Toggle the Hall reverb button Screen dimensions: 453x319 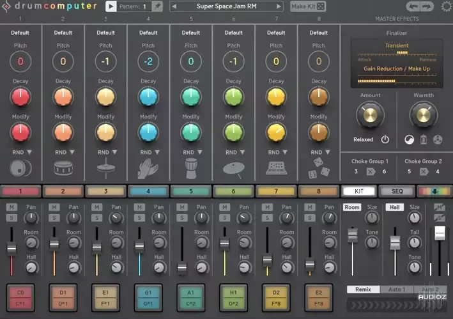[x=394, y=207]
